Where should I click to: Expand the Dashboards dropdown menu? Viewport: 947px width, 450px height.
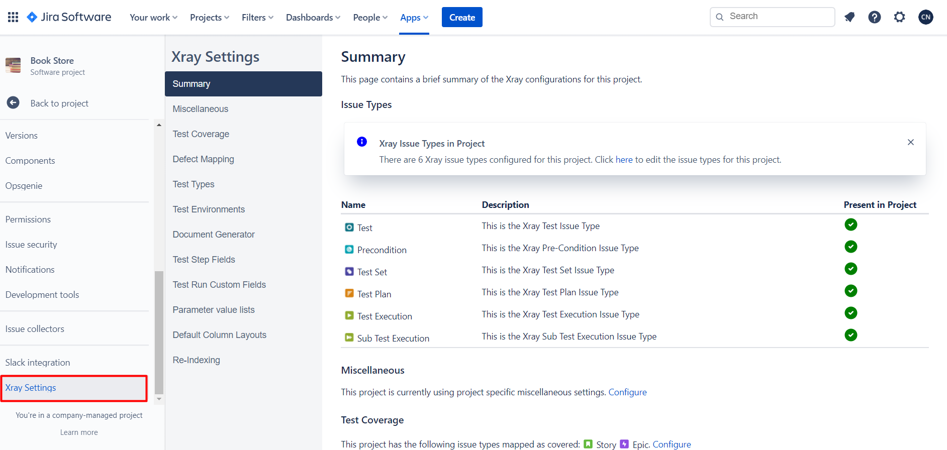coord(313,17)
